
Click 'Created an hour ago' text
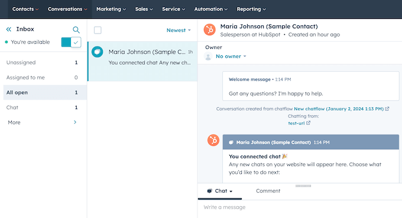(314, 35)
